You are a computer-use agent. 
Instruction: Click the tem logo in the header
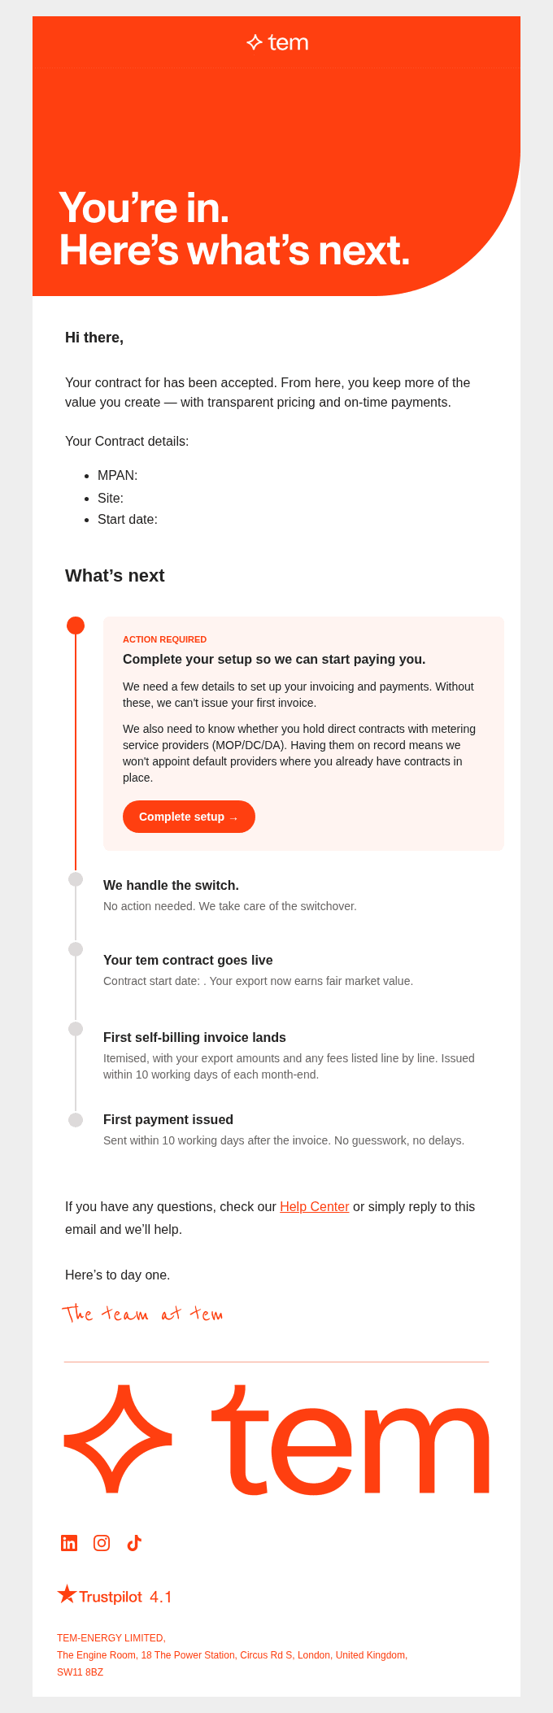[x=276, y=42]
